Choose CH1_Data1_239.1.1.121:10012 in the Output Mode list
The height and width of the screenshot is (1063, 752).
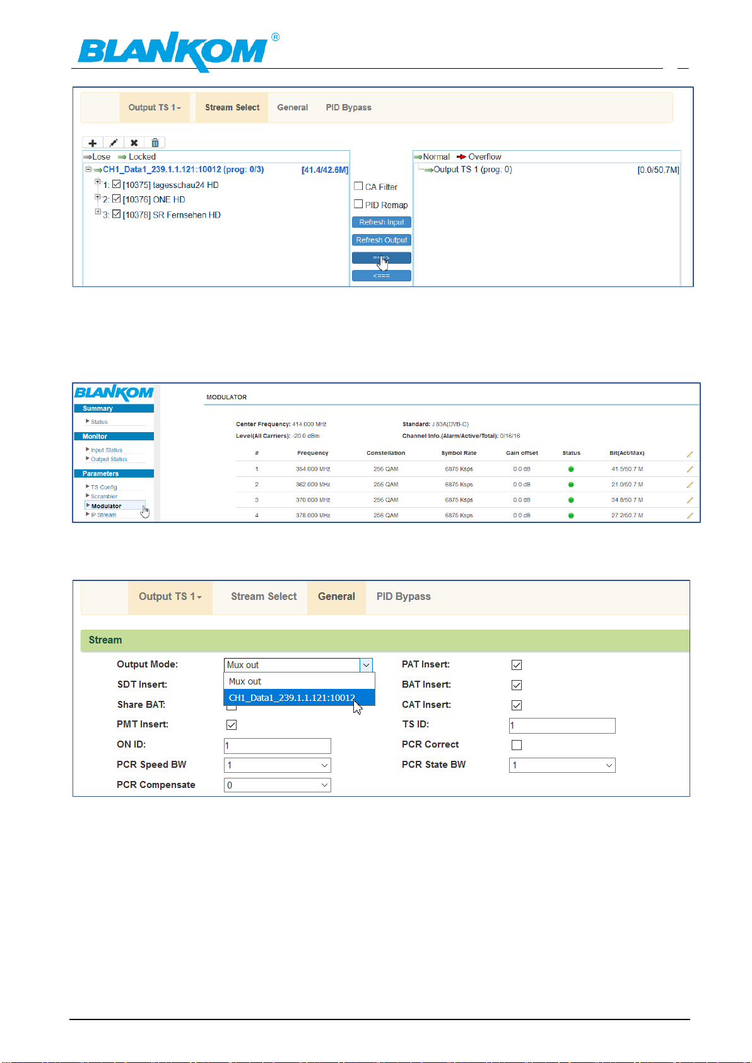coord(300,698)
